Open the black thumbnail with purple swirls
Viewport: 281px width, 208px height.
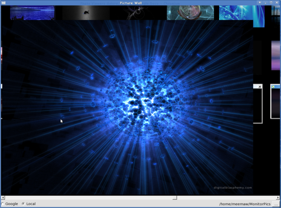tap(138, 13)
